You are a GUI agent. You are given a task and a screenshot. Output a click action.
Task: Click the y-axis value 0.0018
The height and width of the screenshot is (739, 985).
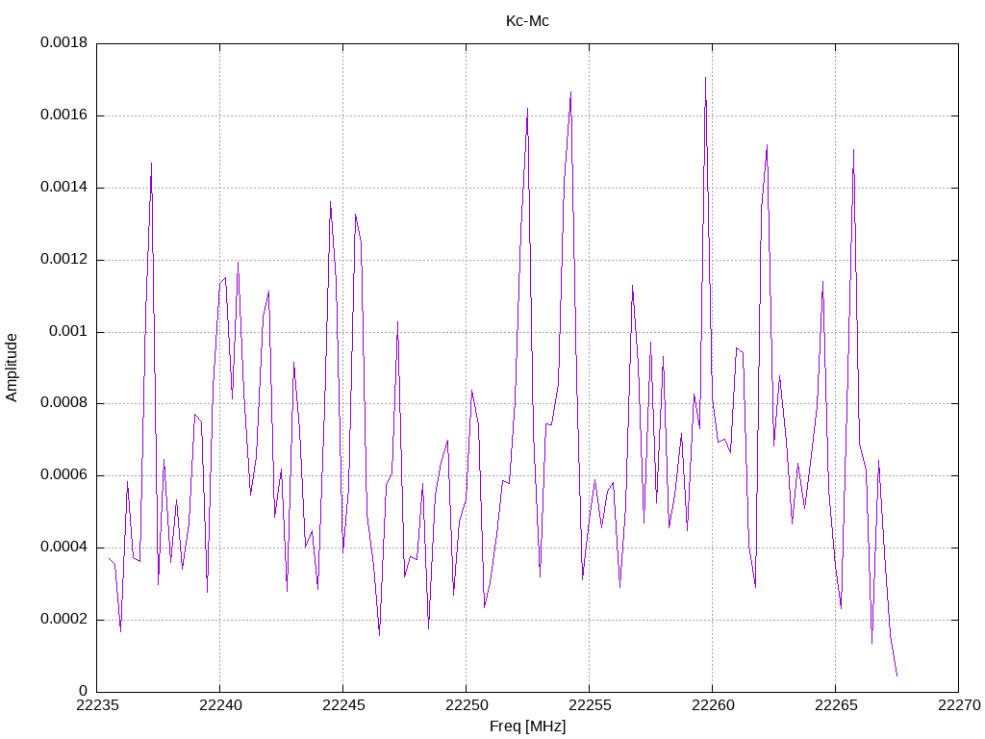(64, 42)
